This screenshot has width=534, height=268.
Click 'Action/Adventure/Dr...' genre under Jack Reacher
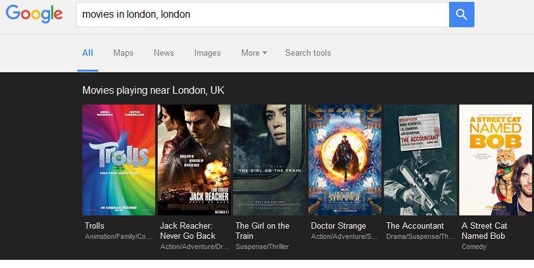[195, 246]
